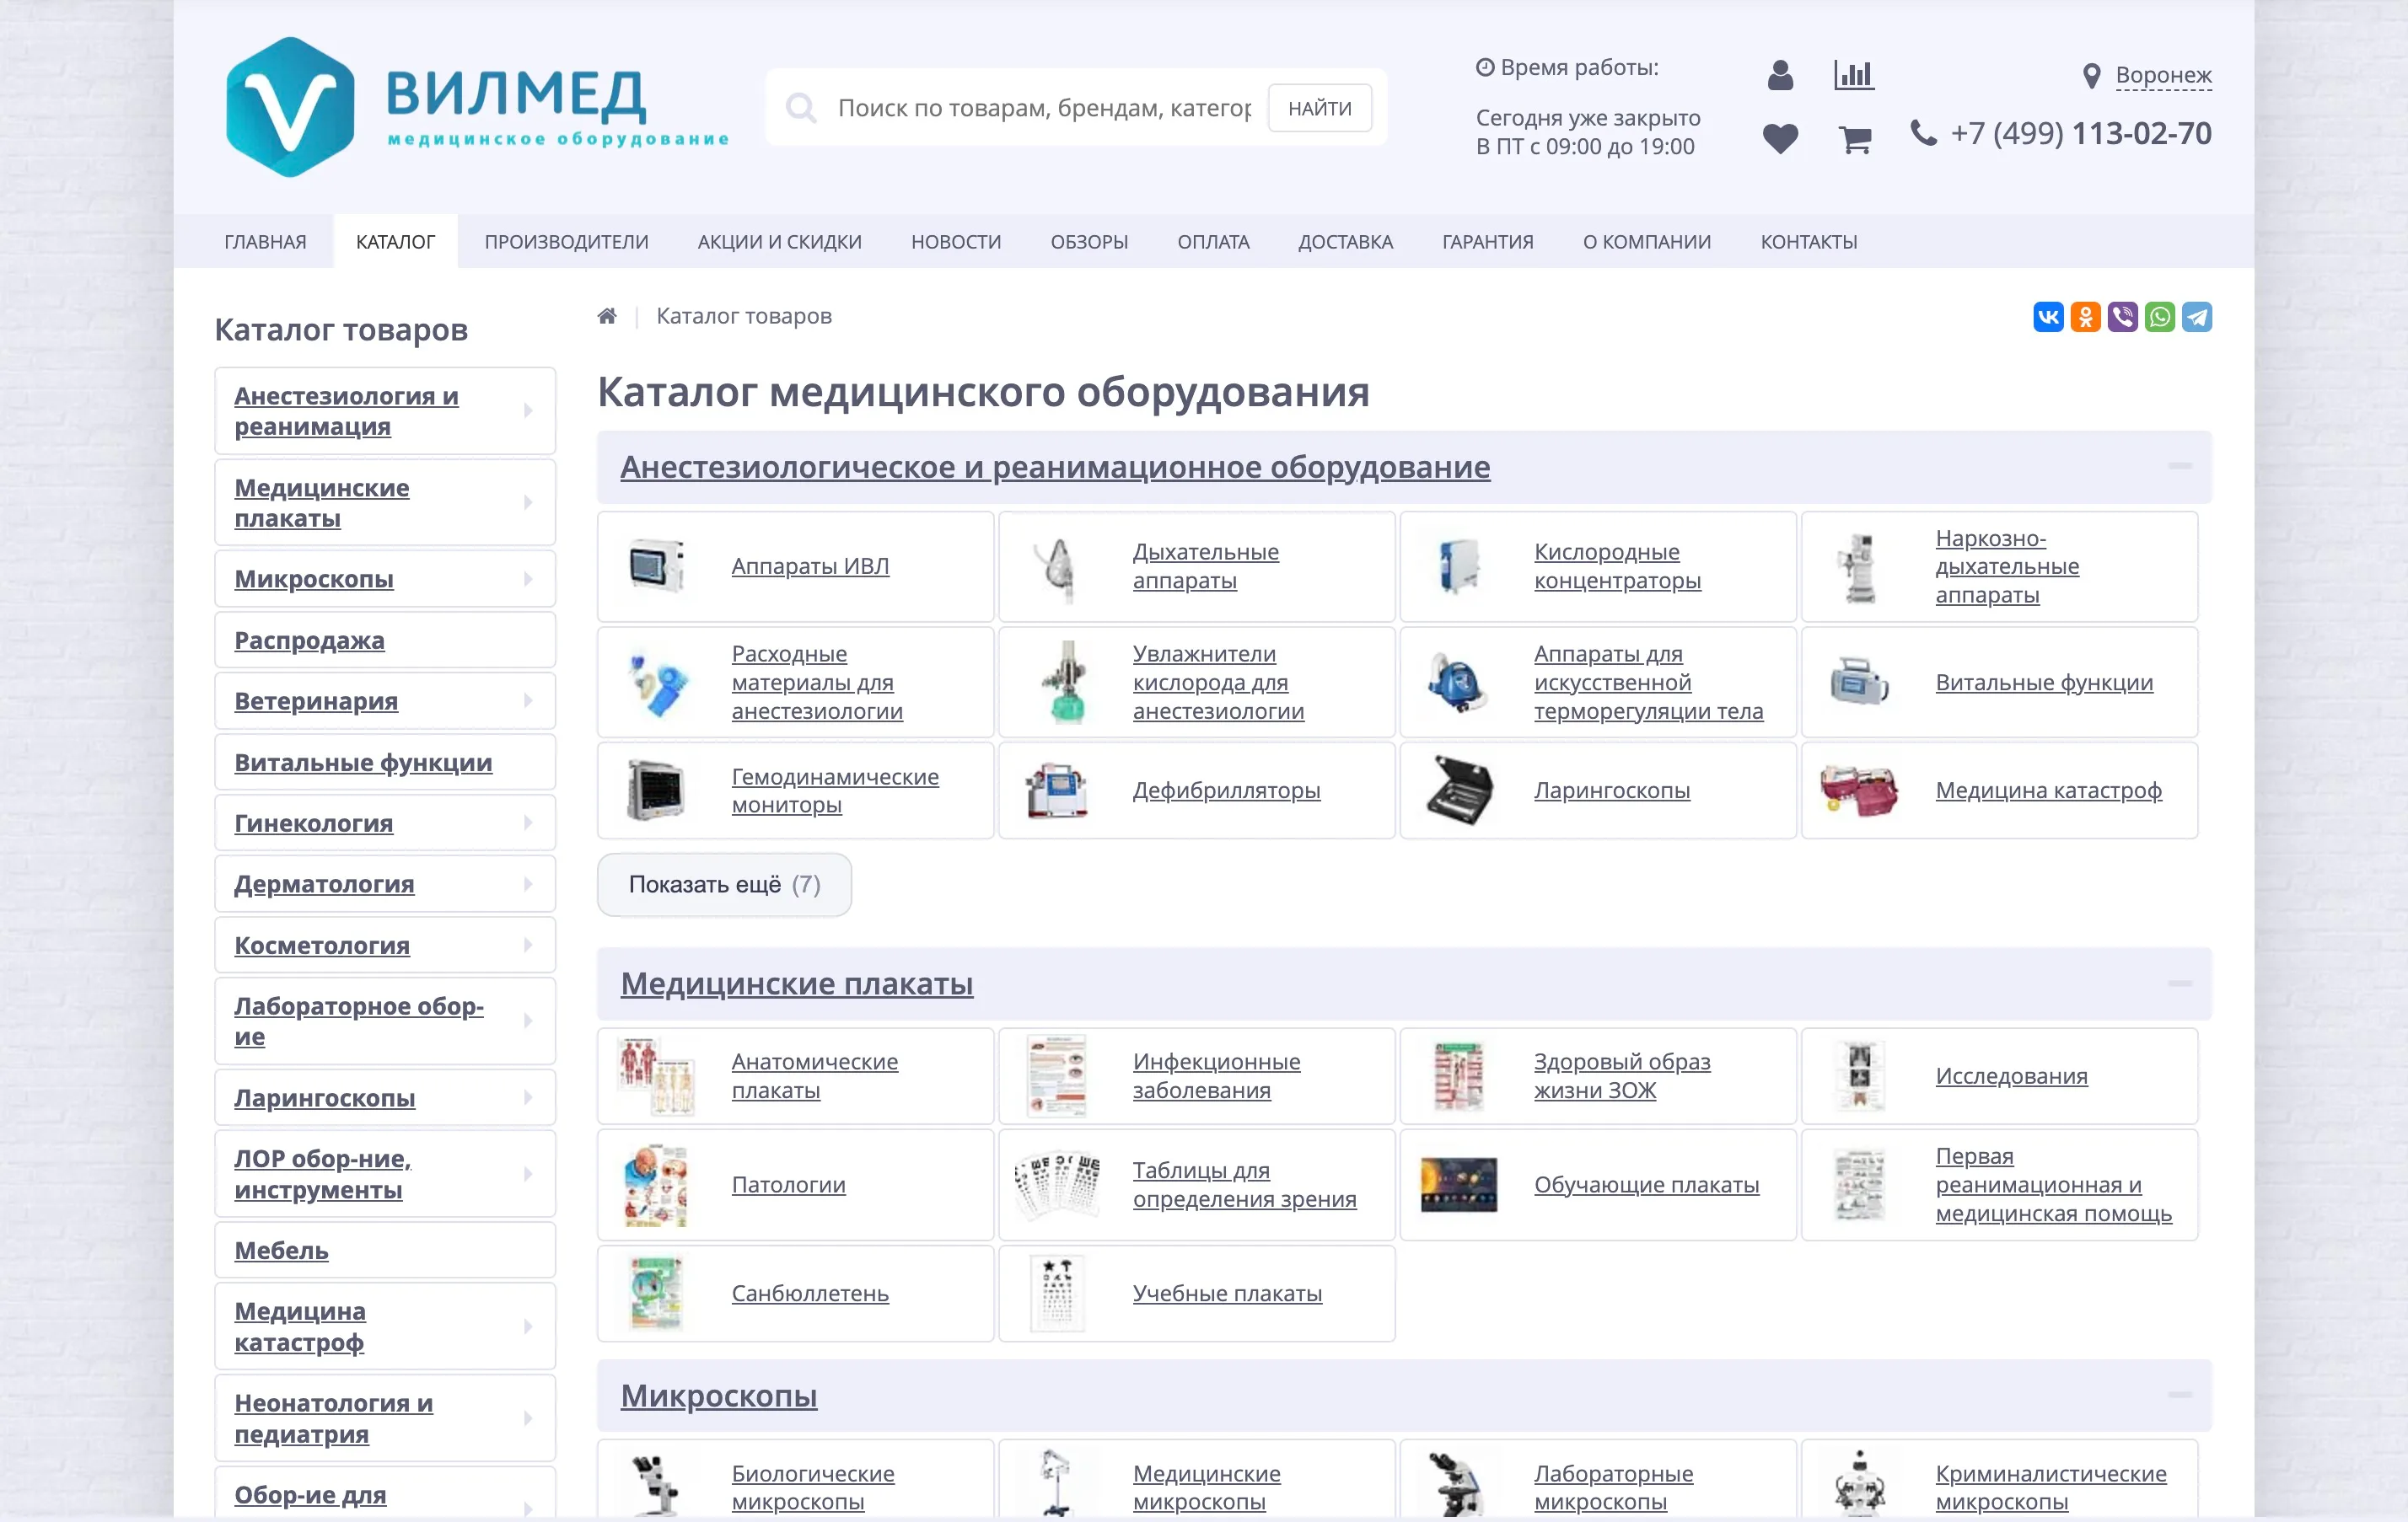Click the Патологии poster image

[x=656, y=1185]
